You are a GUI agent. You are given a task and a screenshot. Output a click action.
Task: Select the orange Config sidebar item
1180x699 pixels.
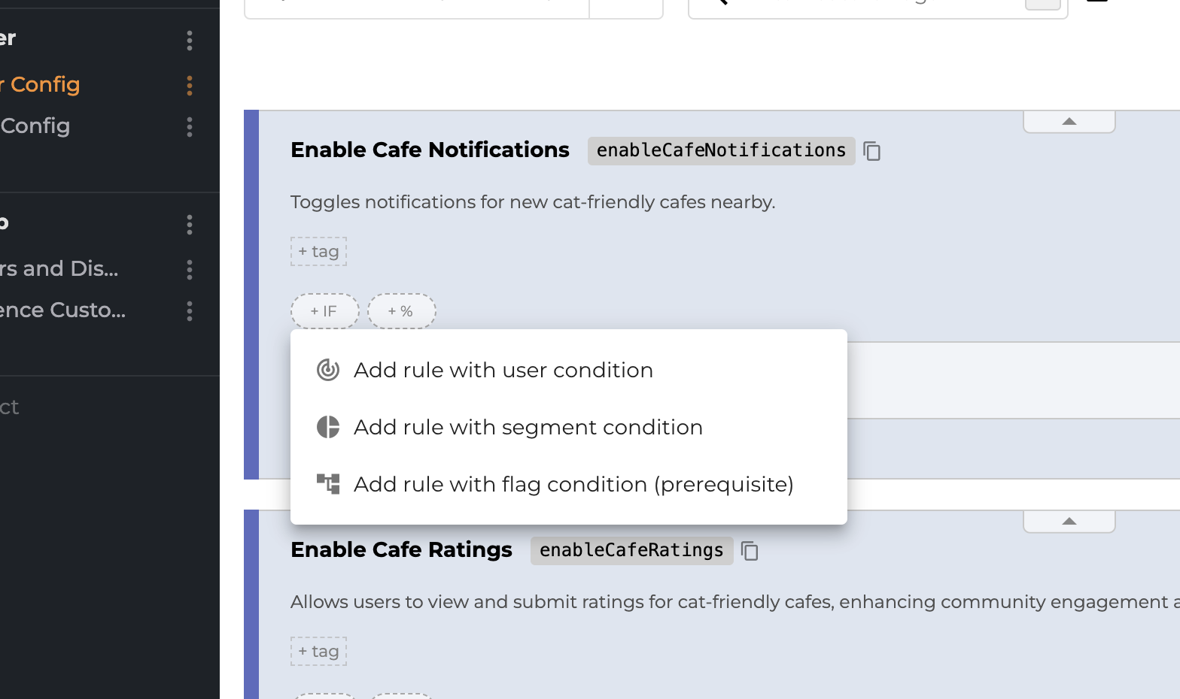point(40,84)
